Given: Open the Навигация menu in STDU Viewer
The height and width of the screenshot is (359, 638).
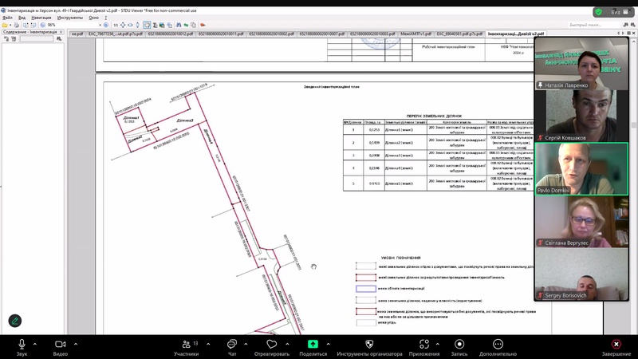Looking at the screenshot, I should coord(40,17).
